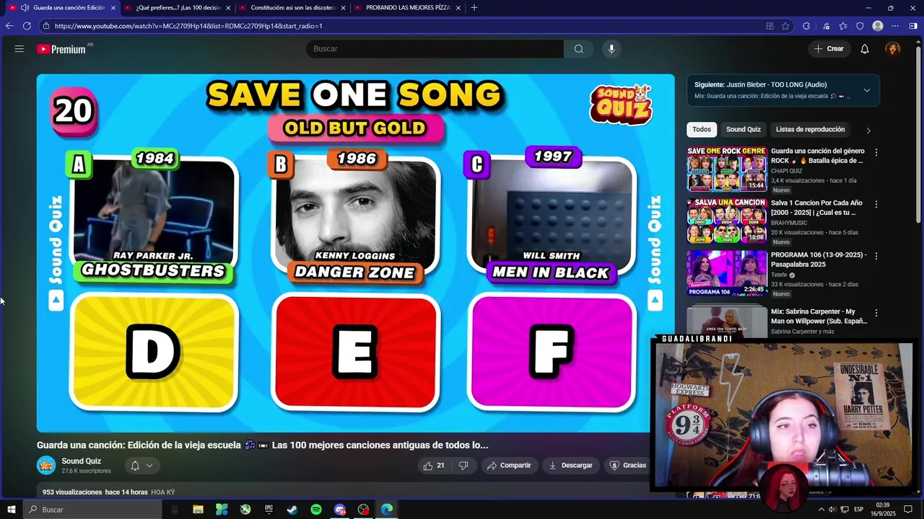Open Discord from taskbar
The height and width of the screenshot is (519, 924).
[x=340, y=510]
